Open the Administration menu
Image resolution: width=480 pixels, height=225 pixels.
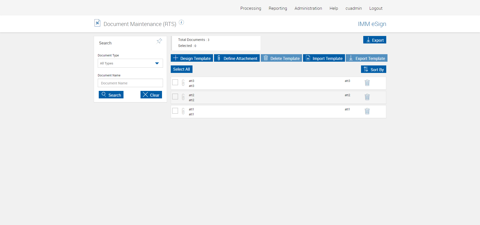[x=308, y=8]
